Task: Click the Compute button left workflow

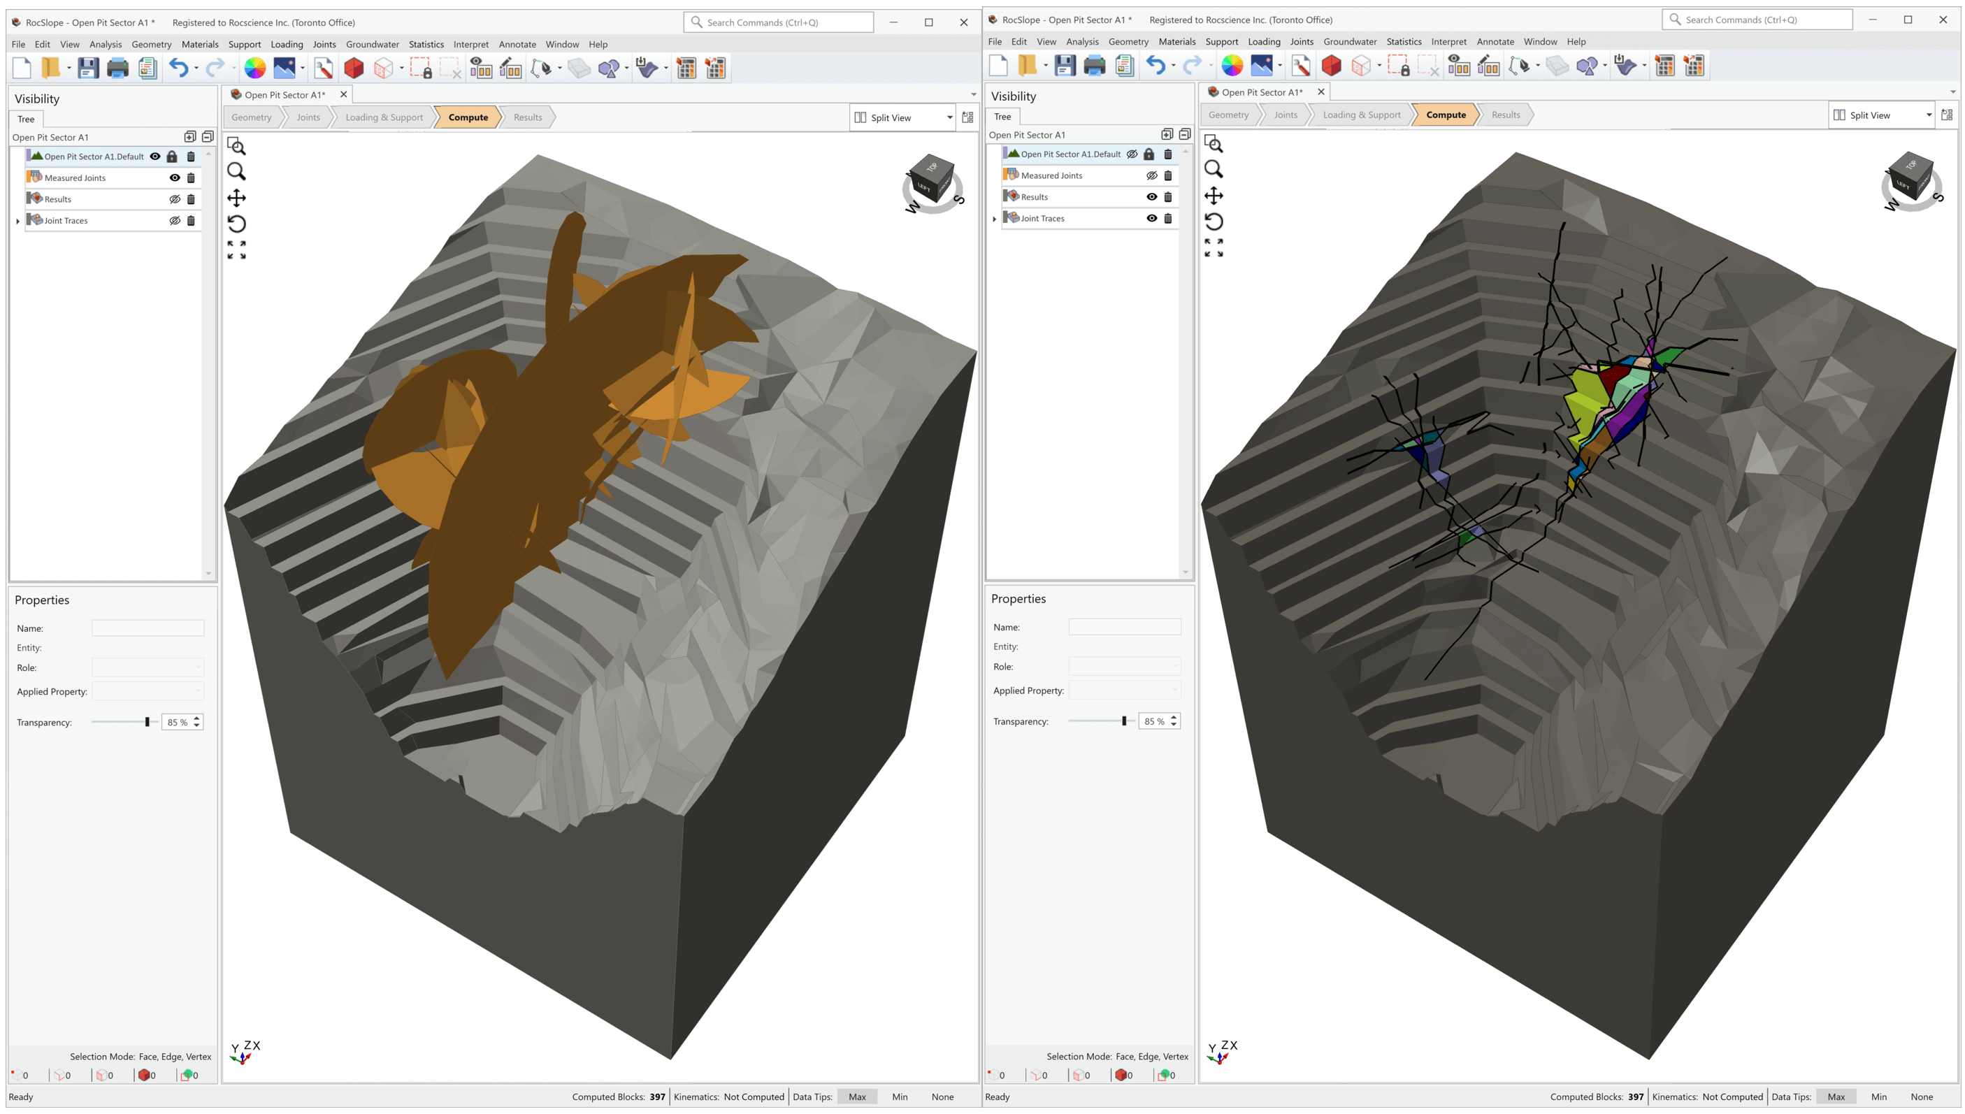Action: point(467,117)
